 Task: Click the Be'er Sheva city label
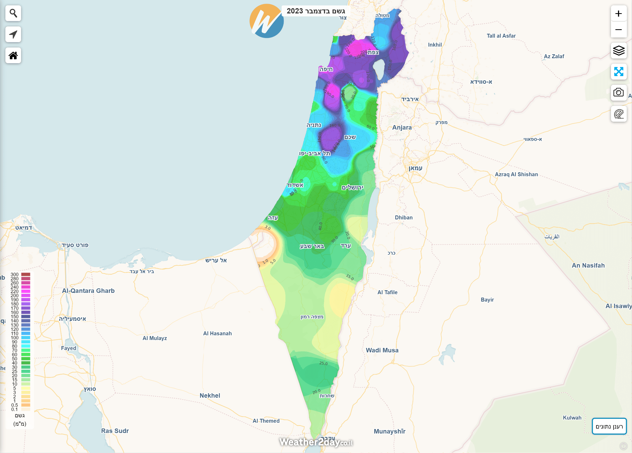coord(312,246)
